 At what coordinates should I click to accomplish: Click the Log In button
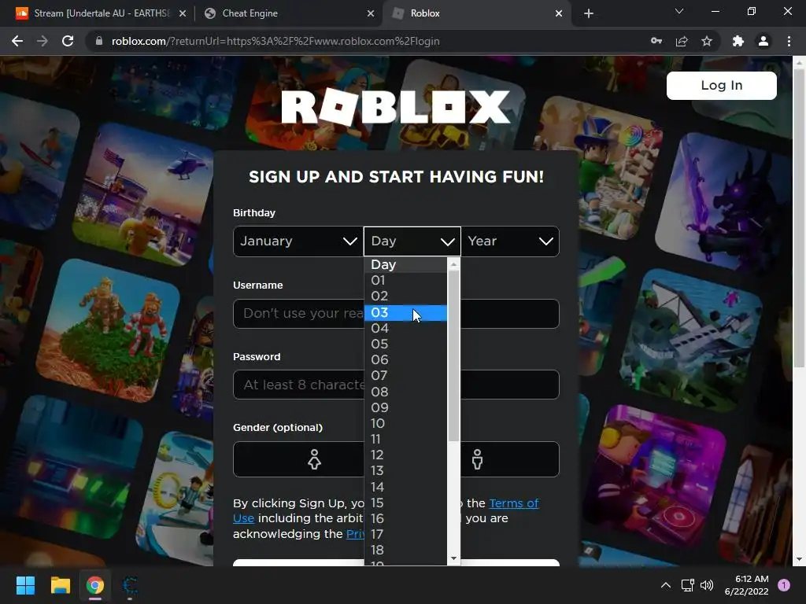(722, 85)
